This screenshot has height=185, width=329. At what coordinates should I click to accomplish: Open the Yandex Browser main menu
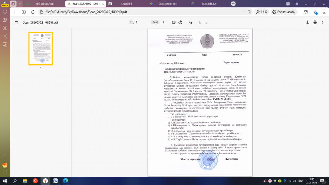(297, 3)
